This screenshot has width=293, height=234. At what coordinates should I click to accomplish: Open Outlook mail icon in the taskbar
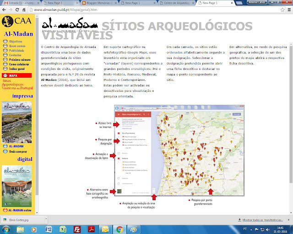coord(105,229)
